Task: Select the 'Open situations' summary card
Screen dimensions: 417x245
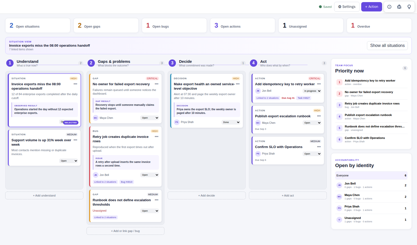Action: pyautogui.click(x=38, y=26)
